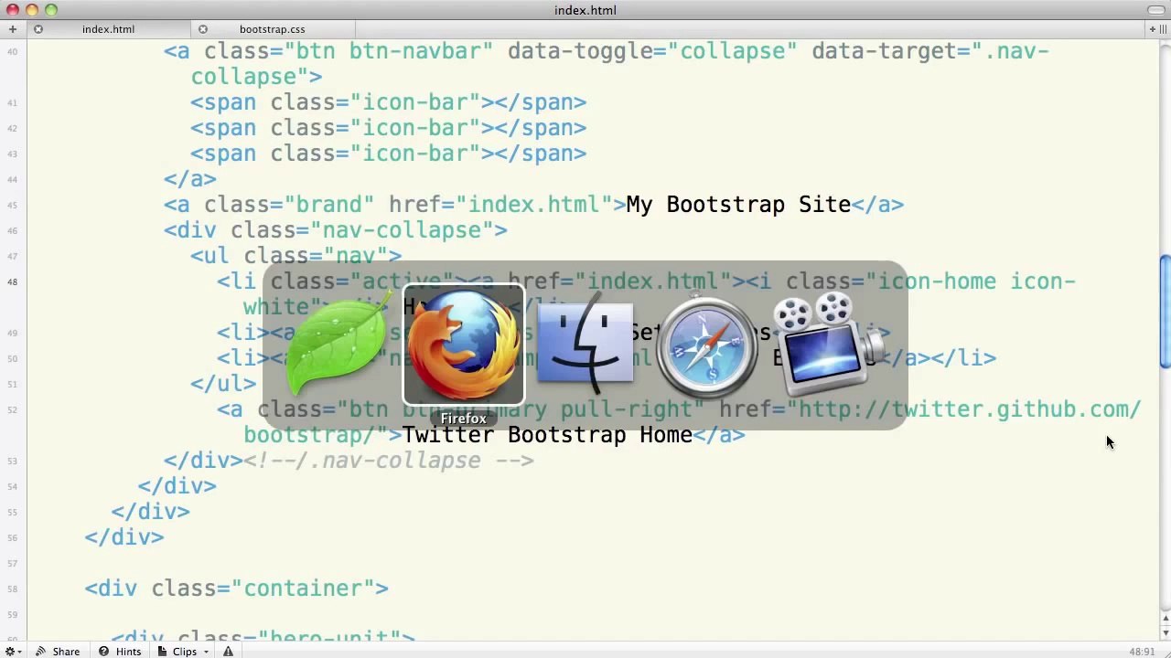This screenshot has height=658, width=1171.
Task: Add a new tab with the left plus icon
Action: [13, 29]
